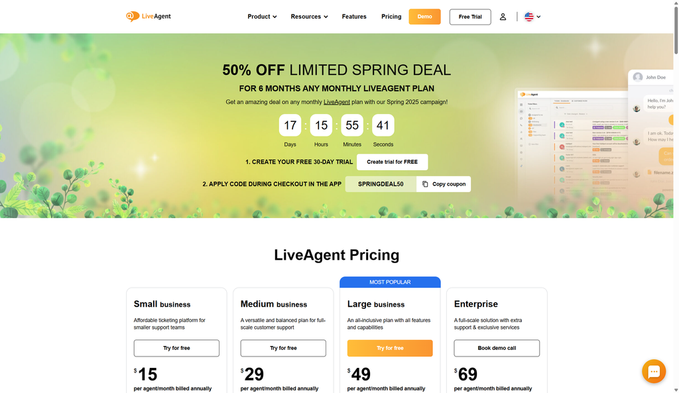679x393 pixels.
Task: Click the US flag language icon
Action: (526, 16)
